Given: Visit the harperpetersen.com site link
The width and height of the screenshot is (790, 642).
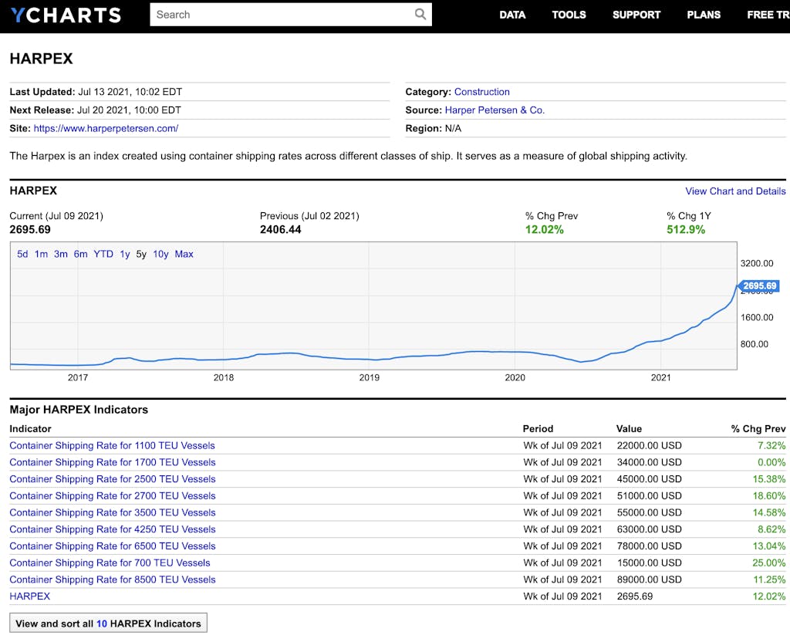Looking at the screenshot, I should coord(106,128).
